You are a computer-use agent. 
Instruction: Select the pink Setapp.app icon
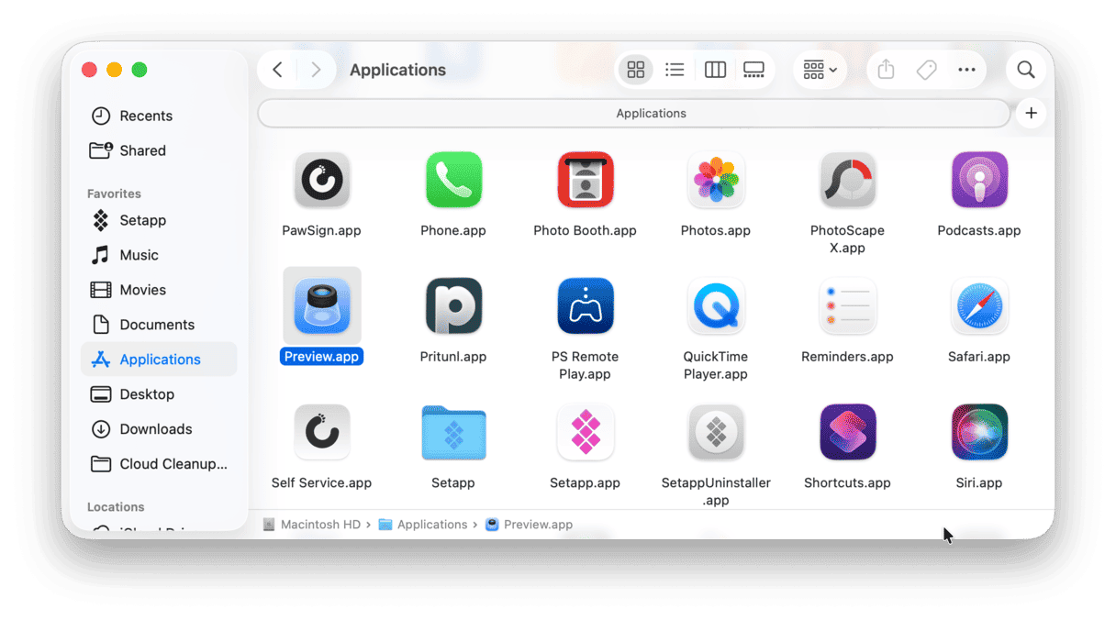click(585, 432)
